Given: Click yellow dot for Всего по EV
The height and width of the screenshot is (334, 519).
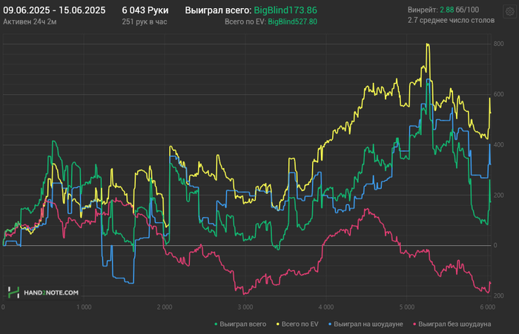Looking at the screenshot, I should point(277,324).
